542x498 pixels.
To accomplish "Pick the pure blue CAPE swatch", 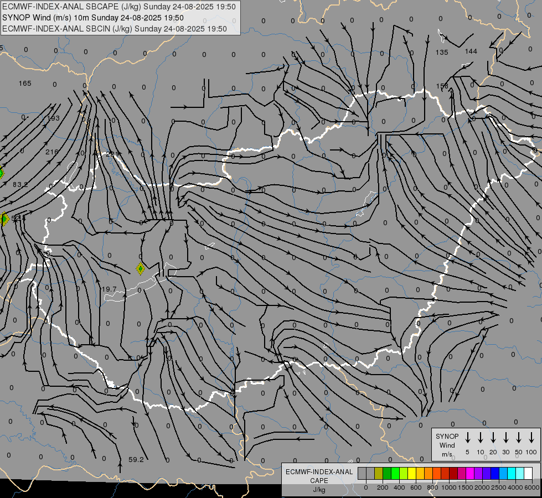I will coord(495,473).
